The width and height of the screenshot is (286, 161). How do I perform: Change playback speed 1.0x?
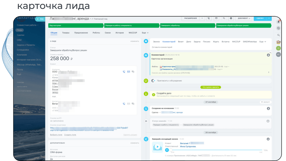click(x=266, y=150)
